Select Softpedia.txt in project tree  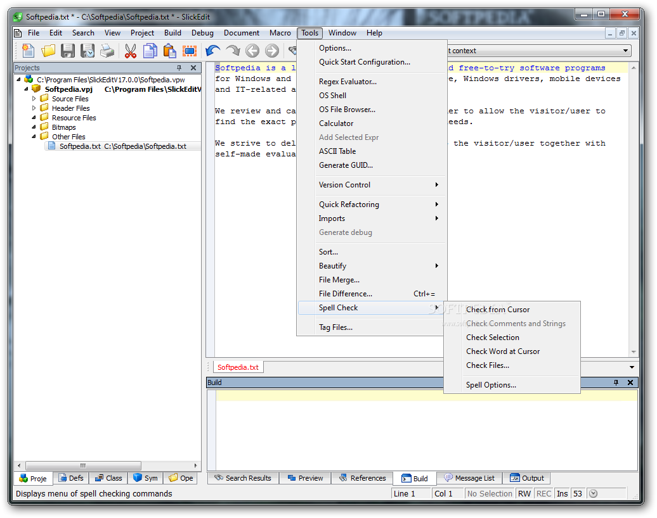(x=123, y=146)
